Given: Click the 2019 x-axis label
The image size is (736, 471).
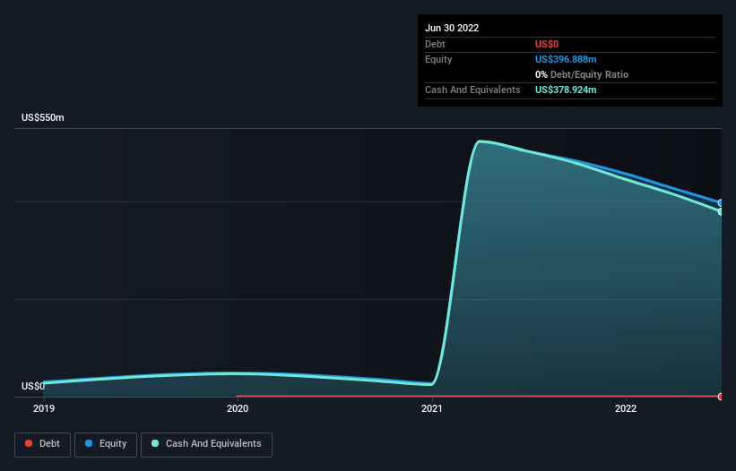Looking at the screenshot, I should tap(44, 408).
